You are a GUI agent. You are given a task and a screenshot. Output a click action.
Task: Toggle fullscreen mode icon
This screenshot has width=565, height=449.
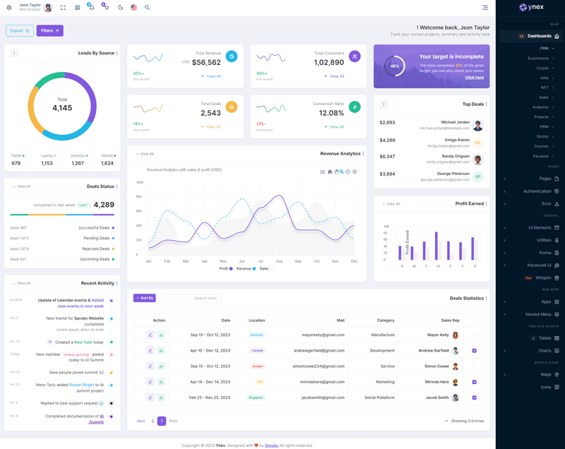coord(63,8)
